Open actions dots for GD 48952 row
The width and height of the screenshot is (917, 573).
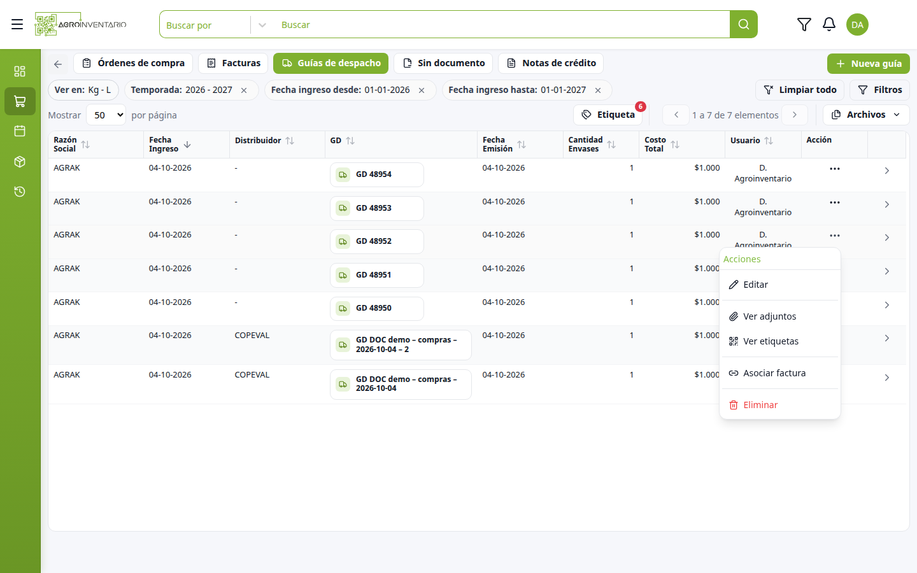click(835, 236)
